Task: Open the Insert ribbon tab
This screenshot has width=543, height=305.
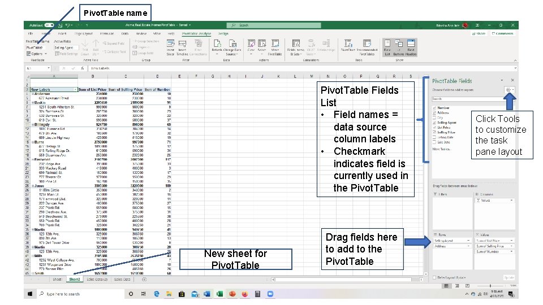Action: coord(62,33)
